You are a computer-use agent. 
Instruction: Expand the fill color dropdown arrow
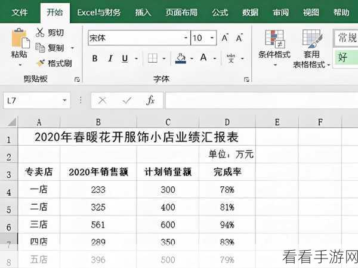[x=192, y=58]
